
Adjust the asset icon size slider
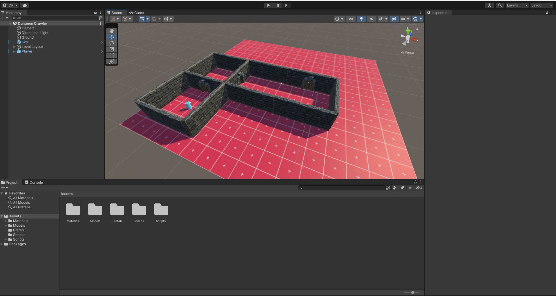(x=412, y=293)
